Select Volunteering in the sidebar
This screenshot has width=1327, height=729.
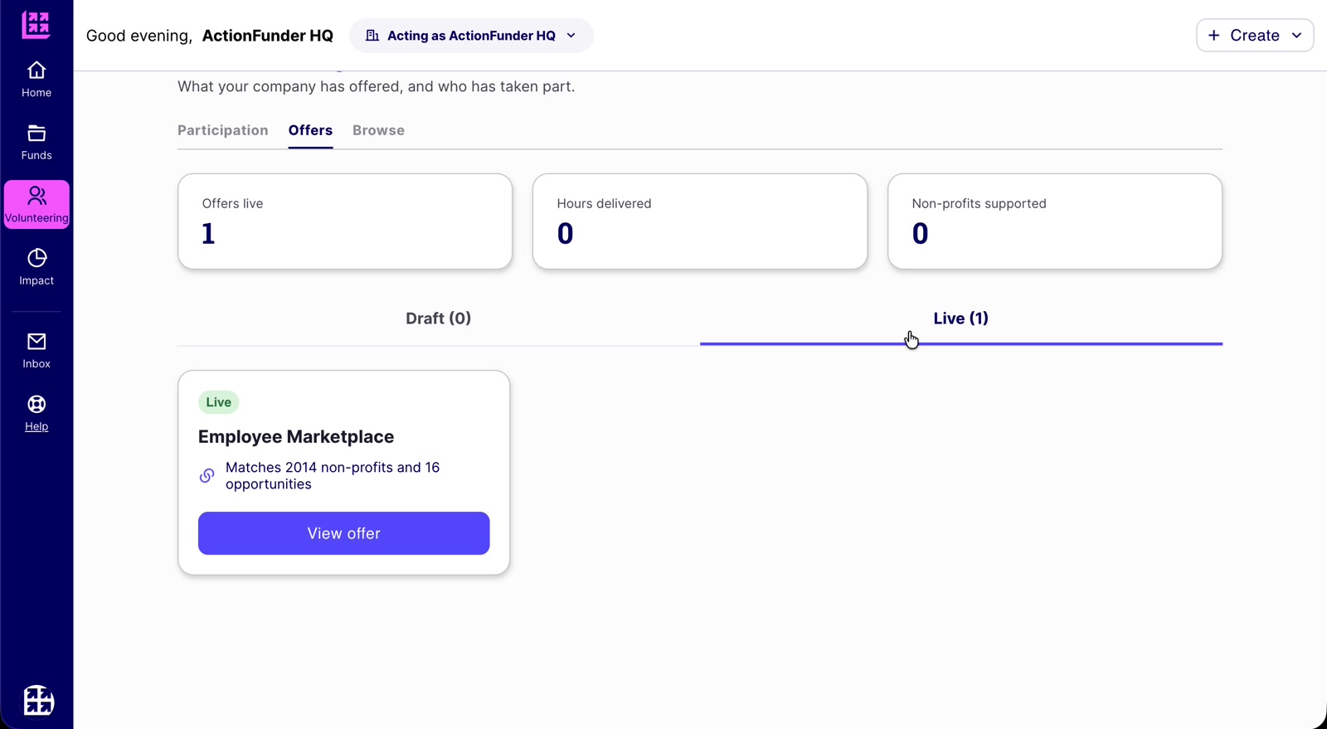(x=36, y=205)
